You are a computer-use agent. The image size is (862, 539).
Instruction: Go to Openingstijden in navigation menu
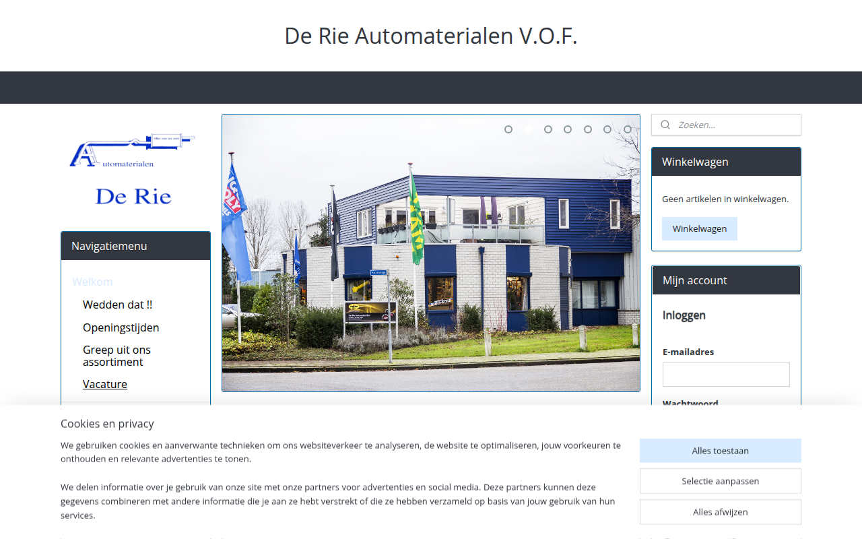(x=121, y=327)
